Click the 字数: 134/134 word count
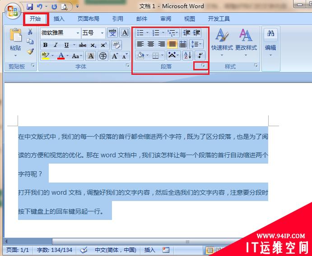The width and height of the screenshot is (312, 256). pyautogui.click(x=55, y=250)
